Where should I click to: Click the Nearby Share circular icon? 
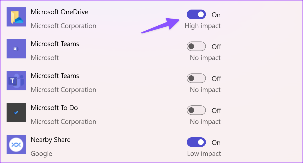click(x=16, y=145)
